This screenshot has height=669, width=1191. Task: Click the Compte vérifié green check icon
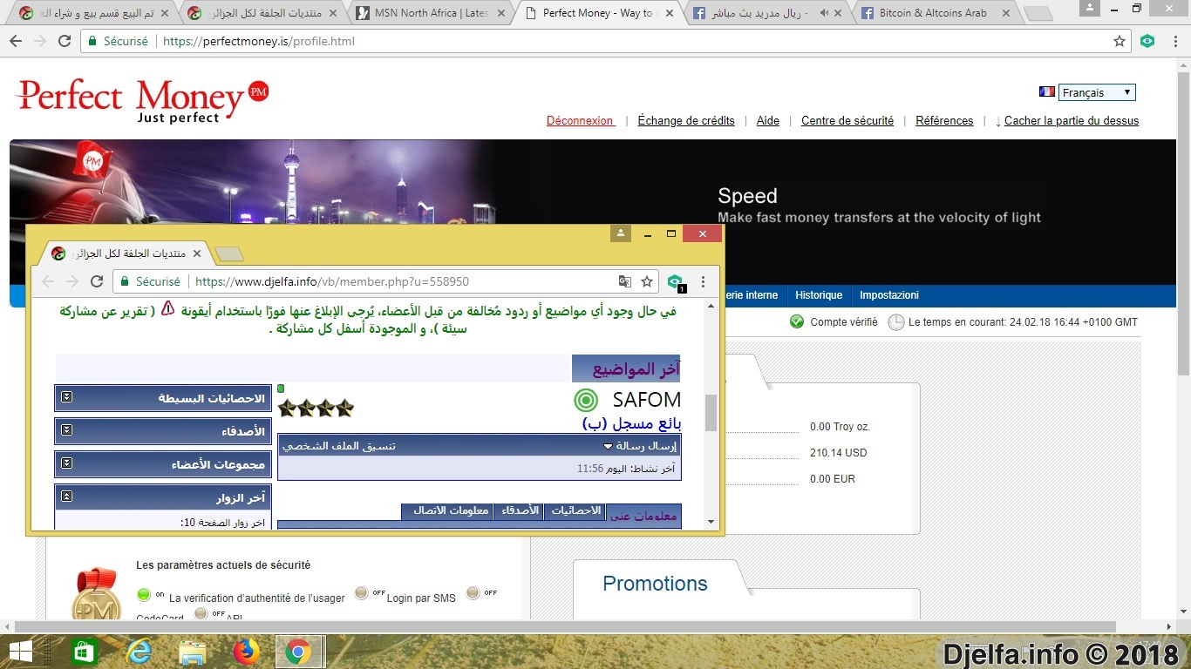pos(797,321)
